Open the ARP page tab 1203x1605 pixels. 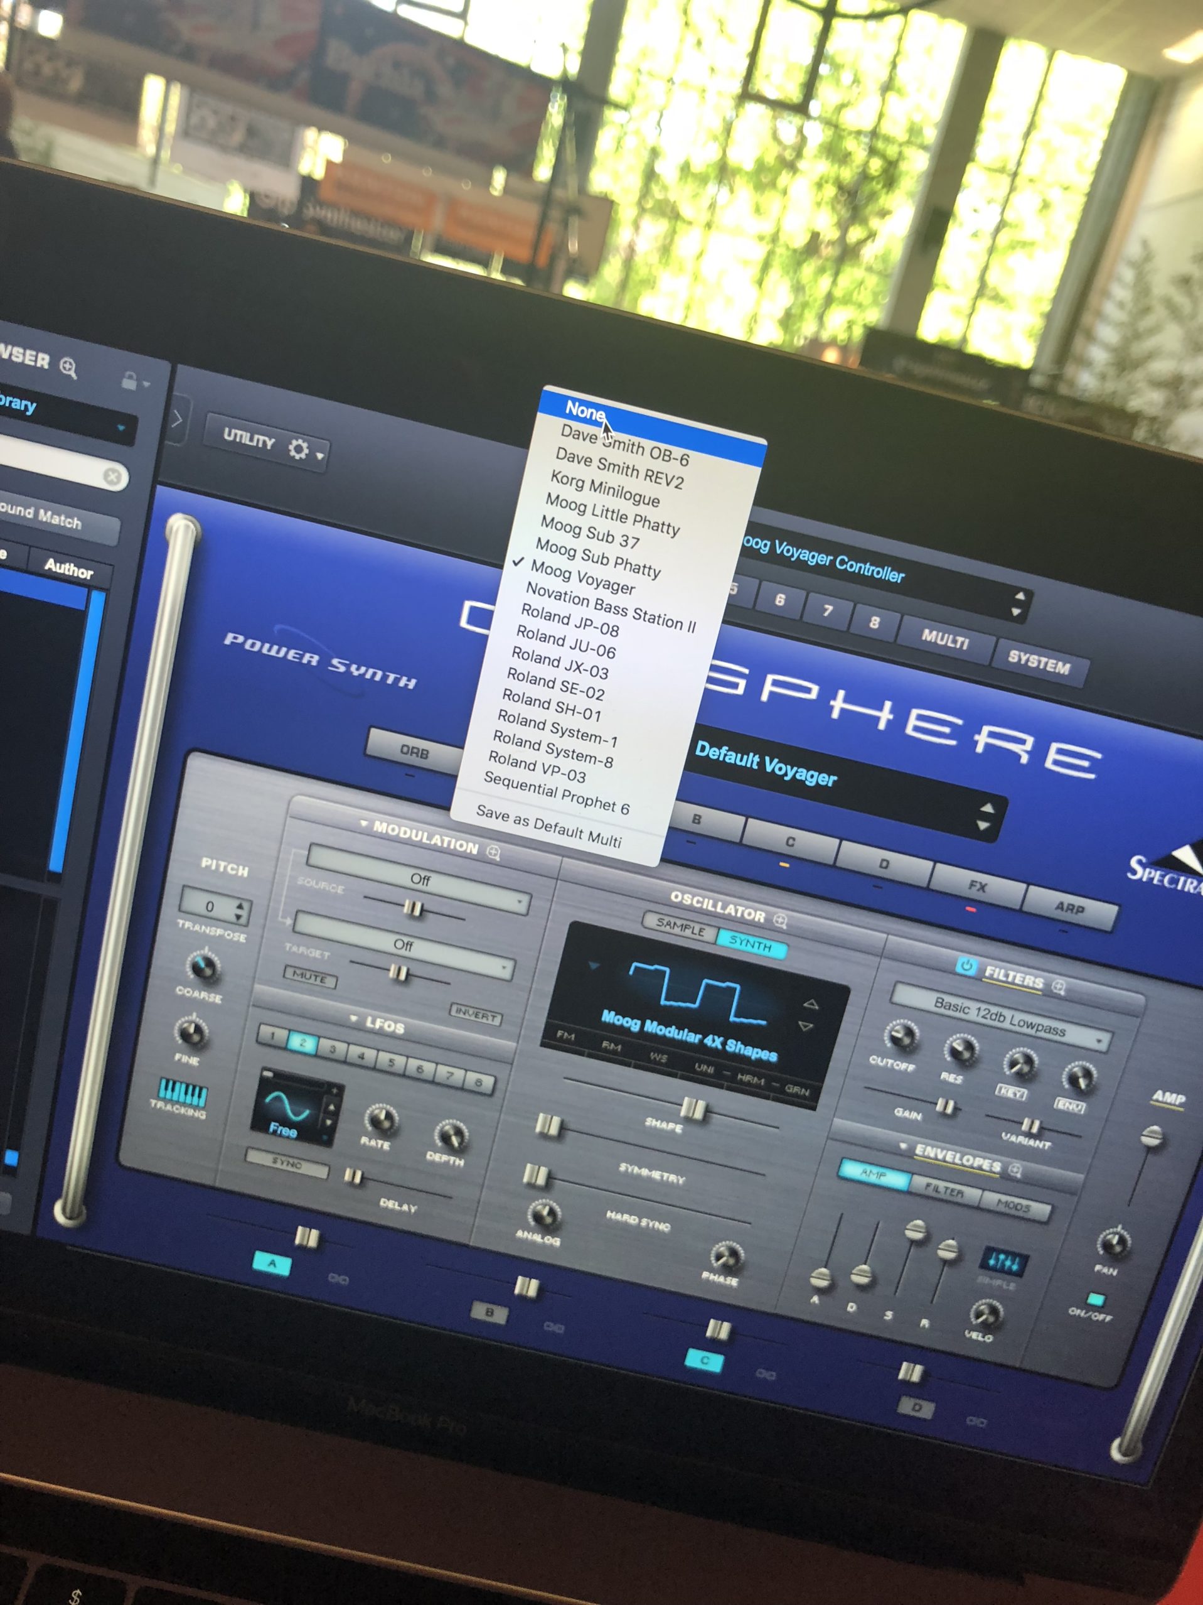(x=1069, y=908)
